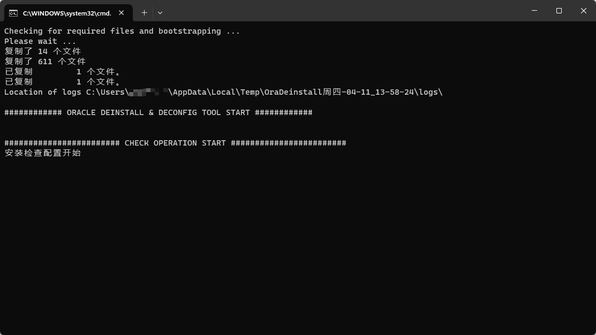The height and width of the screenshot is (335, 596).
Task: Close the terminal window
Action: [x=584, y=11]
